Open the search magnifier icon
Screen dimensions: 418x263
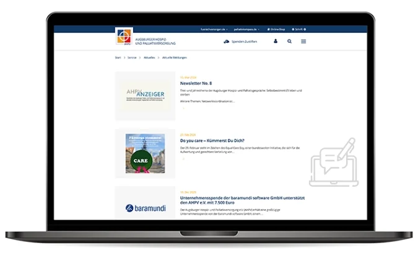290,42
